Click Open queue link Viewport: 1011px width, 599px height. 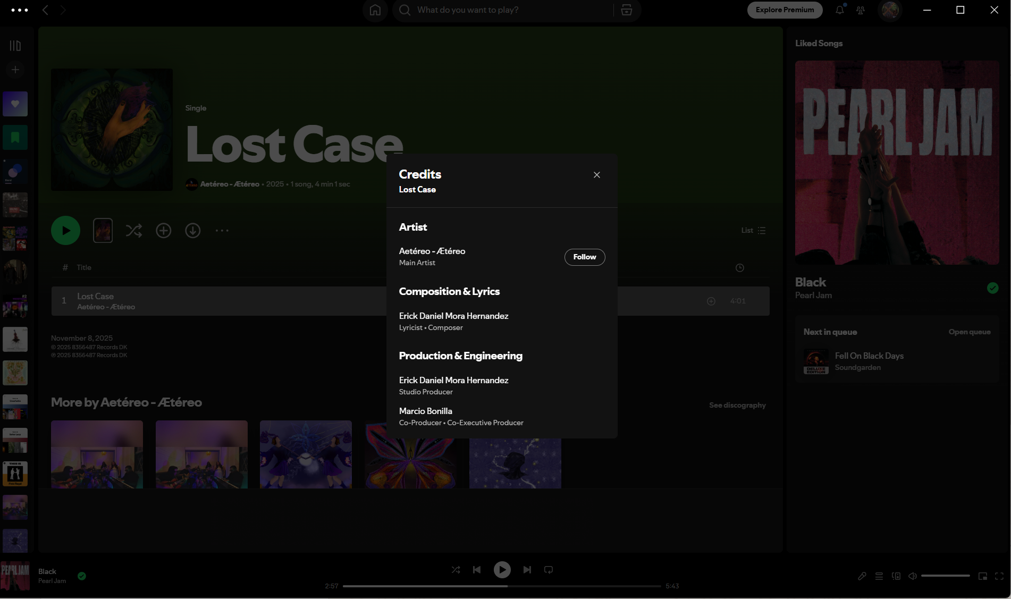point(970,332)
